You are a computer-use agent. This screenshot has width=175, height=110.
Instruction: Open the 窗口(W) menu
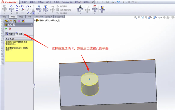(78, 2)
